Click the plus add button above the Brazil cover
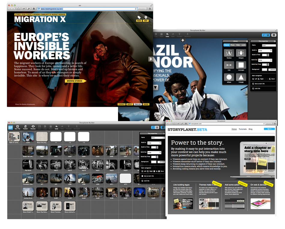285x229 pixels. point(183,40)
